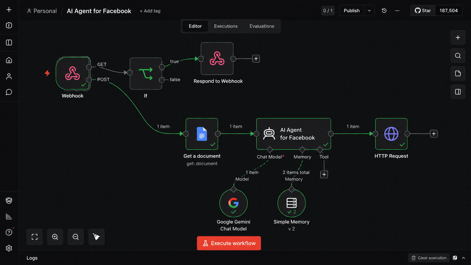
Task: Add a sticky note with the note icon
Action: coord(458,74)
